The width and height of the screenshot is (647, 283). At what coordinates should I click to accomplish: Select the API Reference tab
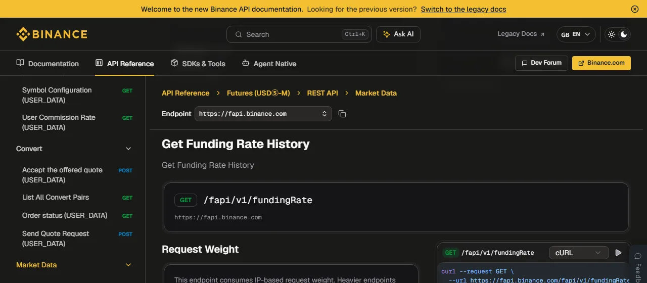click(x=124, y=64)
